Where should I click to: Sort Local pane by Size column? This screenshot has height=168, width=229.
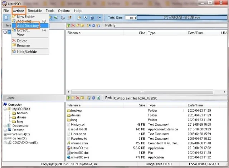135,105
